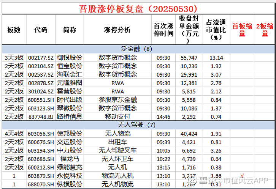Screen dimensions: 276x189
Task: Click stock name 御银股份
Action: pos(70,57)
